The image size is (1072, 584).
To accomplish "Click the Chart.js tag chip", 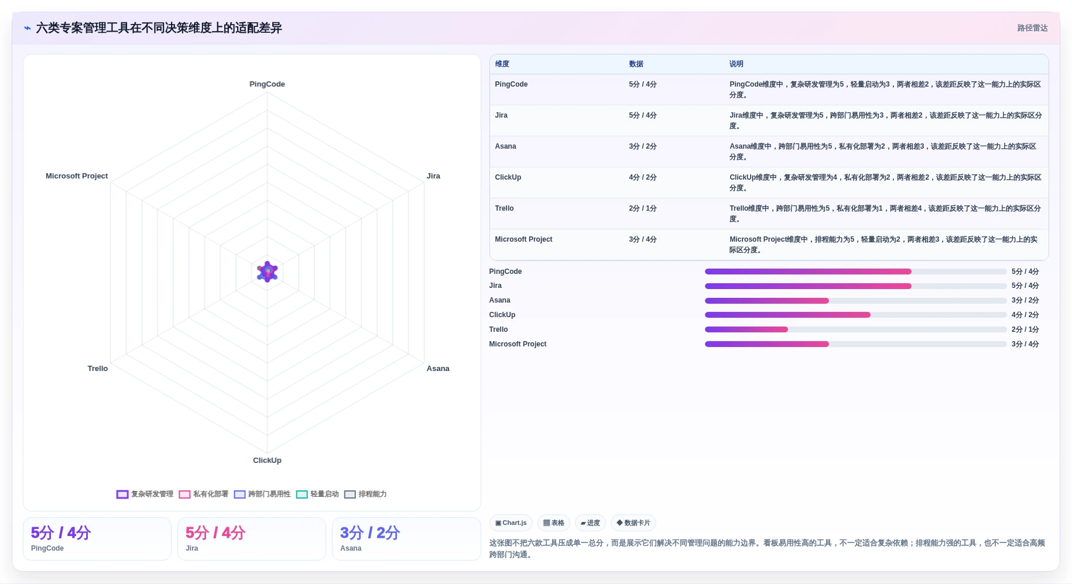I will [511, 523].
